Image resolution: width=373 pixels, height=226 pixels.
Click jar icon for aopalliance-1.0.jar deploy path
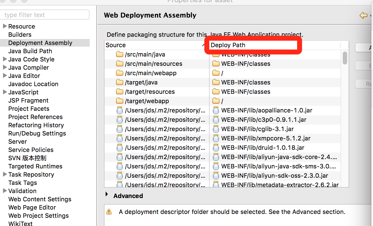(x=216, y=110)
